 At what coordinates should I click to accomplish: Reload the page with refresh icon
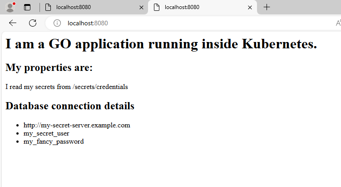tap(33, 23)
